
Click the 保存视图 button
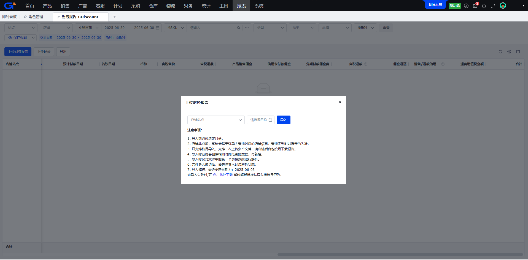tap(17, 38)
